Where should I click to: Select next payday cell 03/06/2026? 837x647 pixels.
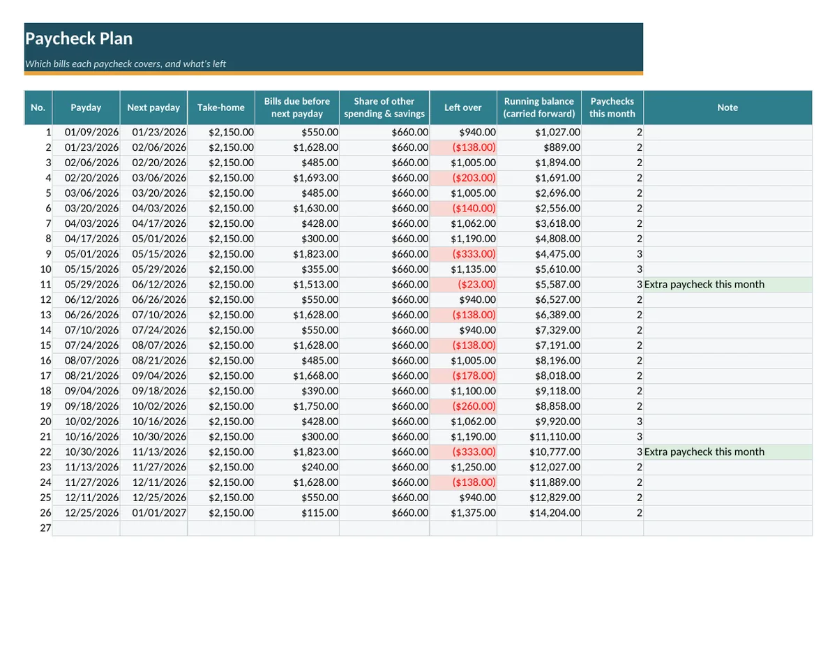click(x=153, y=178)
